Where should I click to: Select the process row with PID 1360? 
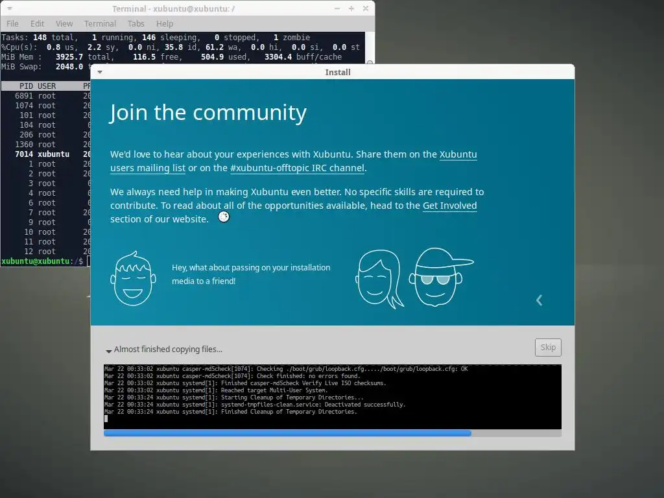click(x=46, y=145)
